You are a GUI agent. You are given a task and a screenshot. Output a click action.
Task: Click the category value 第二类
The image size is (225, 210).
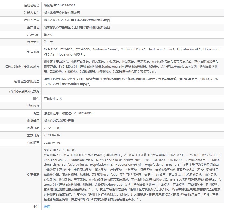(x=48, y=42)
